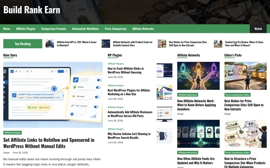Viewport: 270px width, 168px height.
Task: Open How Often Affiliate Feeds Are Updated title
Action: 196,161
